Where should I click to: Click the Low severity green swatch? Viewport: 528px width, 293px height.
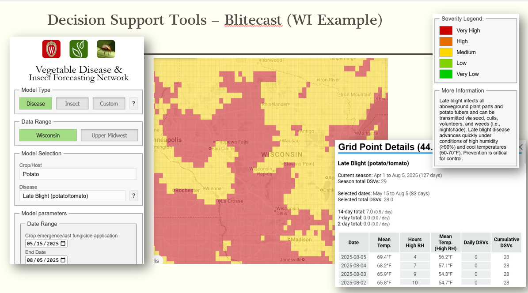[446, 63]
